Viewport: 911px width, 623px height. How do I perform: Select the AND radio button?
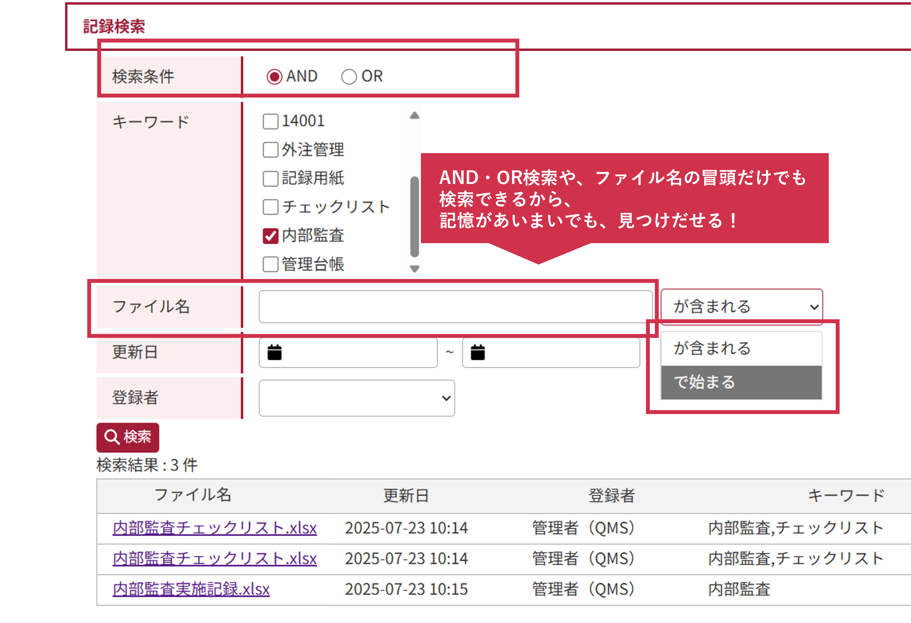pos(274,76)
